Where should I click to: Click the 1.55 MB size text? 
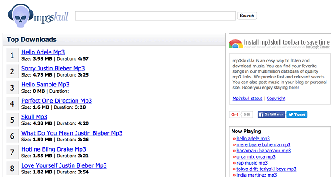pyautogui.click(x=42, y=156)
